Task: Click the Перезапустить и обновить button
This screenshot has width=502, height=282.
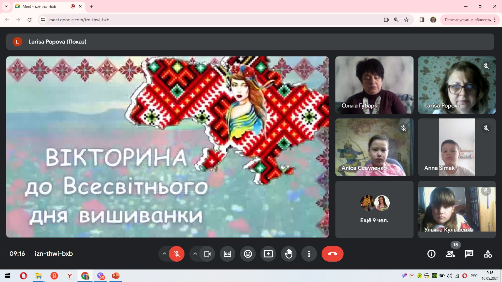Action: pyautogui.click(x=467, y=20)
